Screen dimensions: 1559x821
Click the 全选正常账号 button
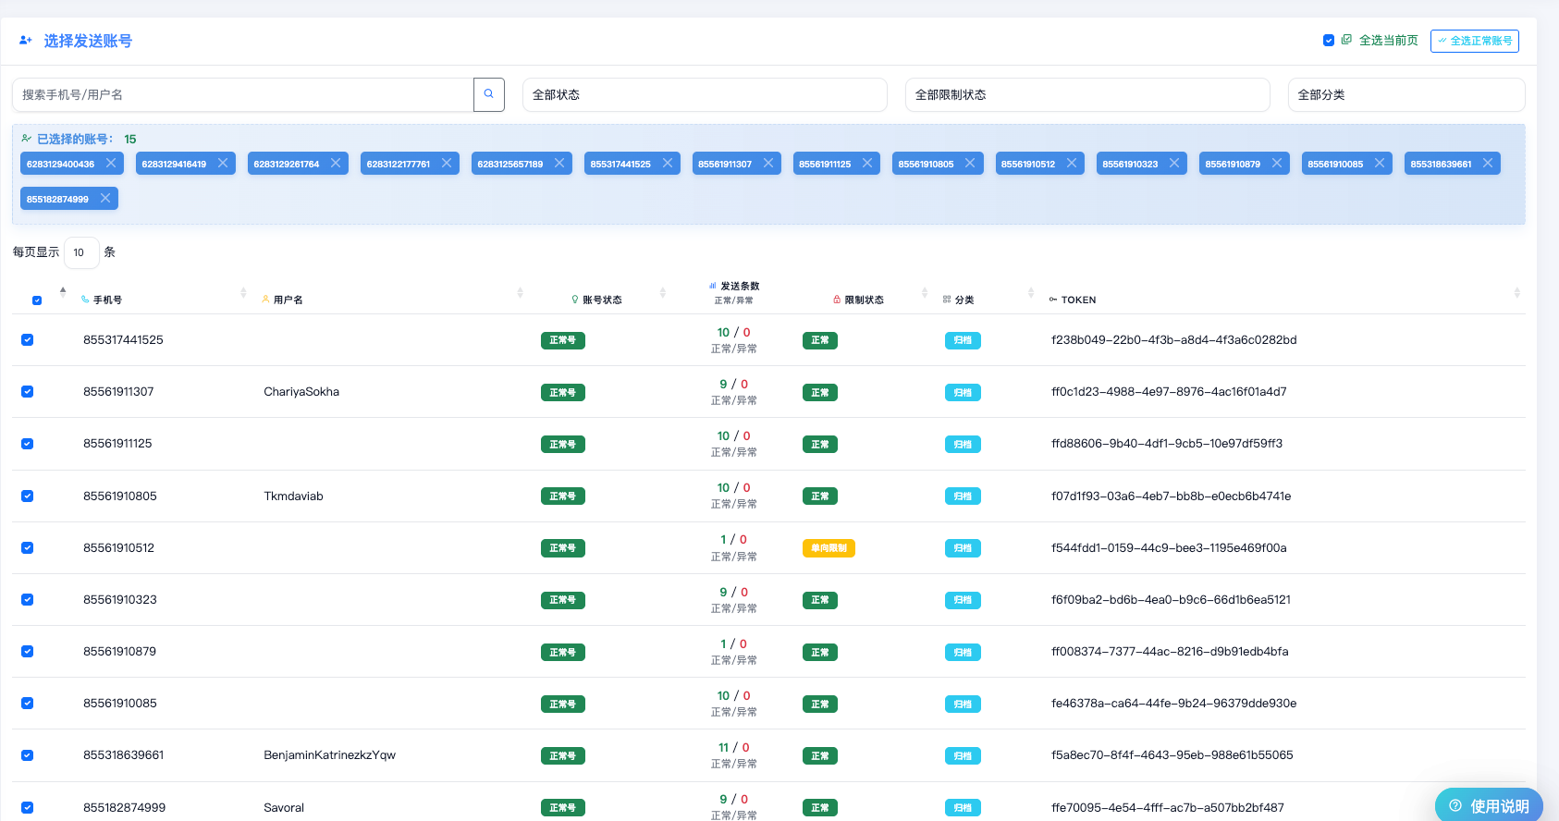click(x=1474, y=41)
